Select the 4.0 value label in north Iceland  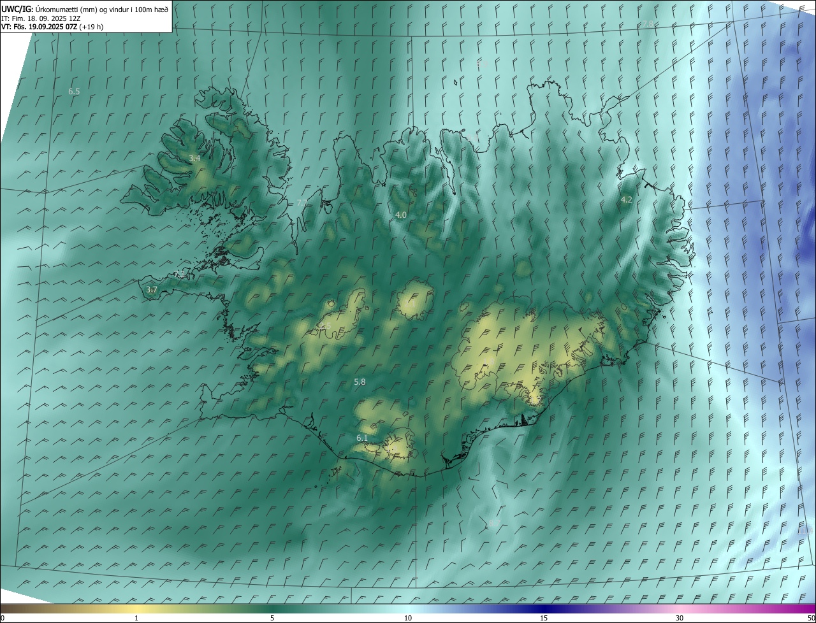(400, 215)
